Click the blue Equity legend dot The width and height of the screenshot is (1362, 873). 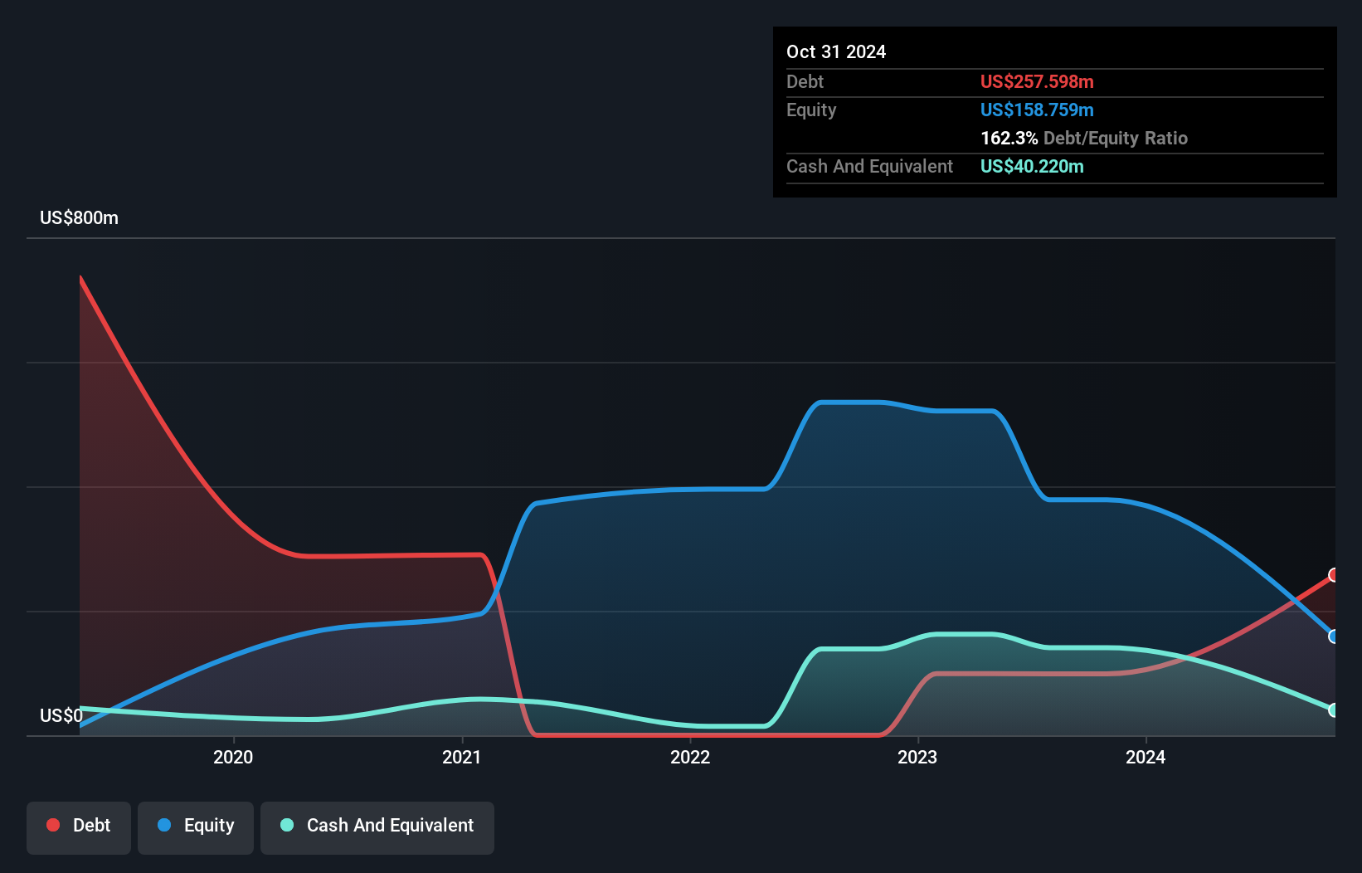coord(164,825)
